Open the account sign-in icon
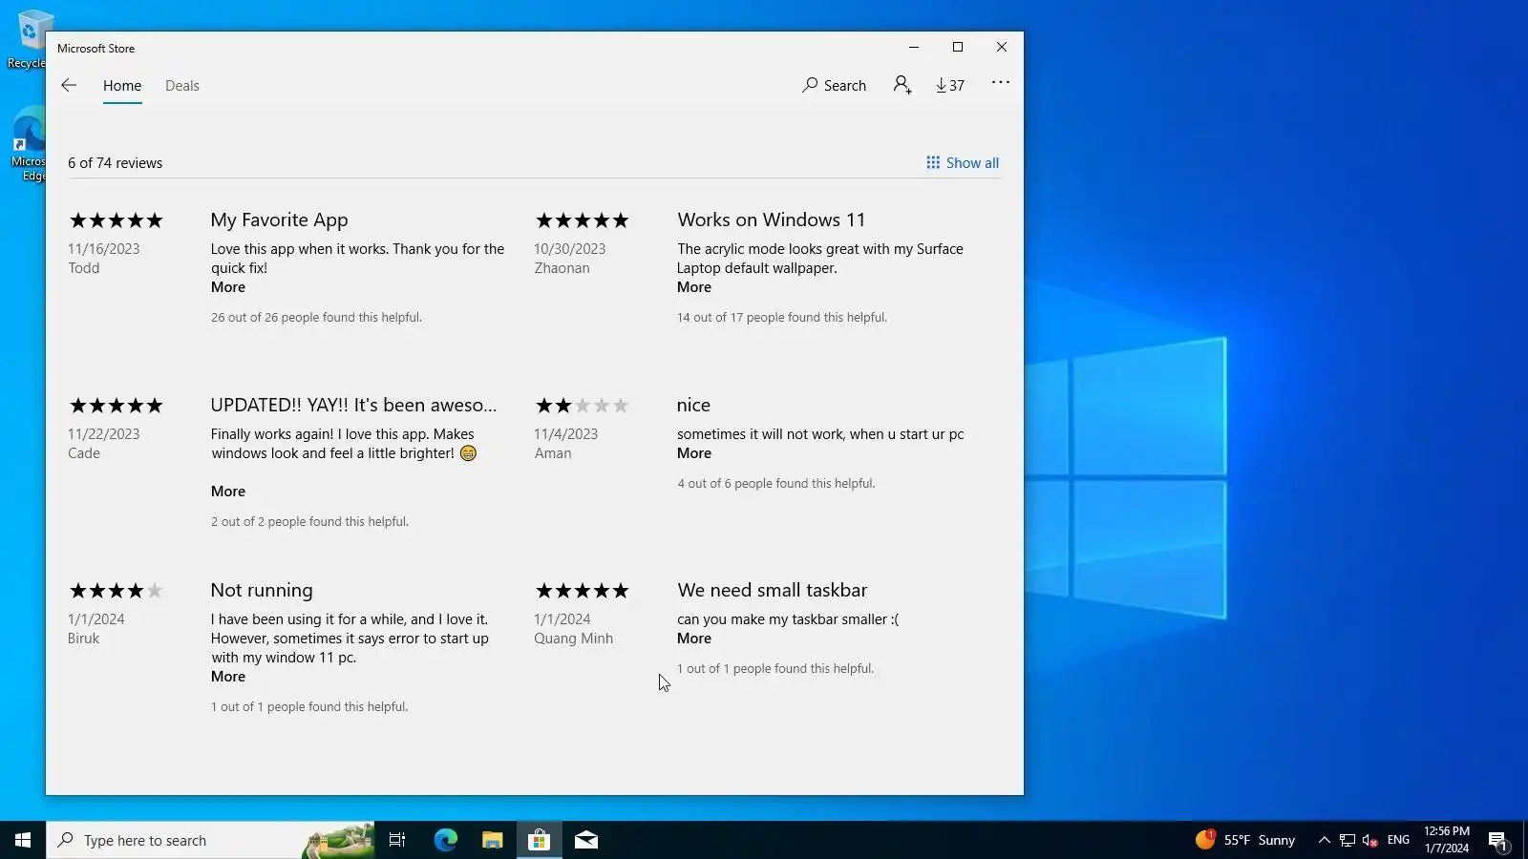1528x859 pixels. point(902,85)
